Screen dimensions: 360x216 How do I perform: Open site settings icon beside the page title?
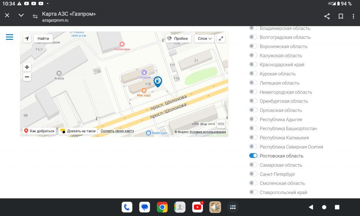point(35,16)
